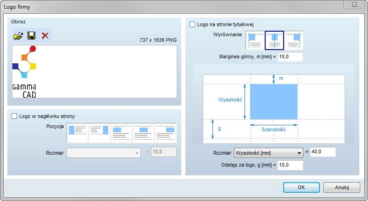368x201 pixels.
Task: Delete the logo image with the red X
Action: [45, 36]
